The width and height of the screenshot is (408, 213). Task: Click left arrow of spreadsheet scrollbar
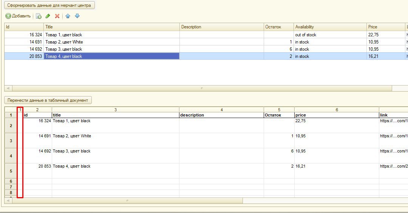click(8, 201)
